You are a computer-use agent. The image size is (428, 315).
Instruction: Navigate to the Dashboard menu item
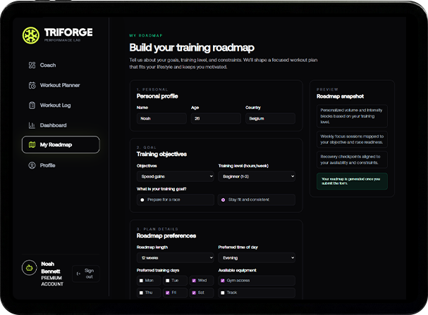pos(53,125)
